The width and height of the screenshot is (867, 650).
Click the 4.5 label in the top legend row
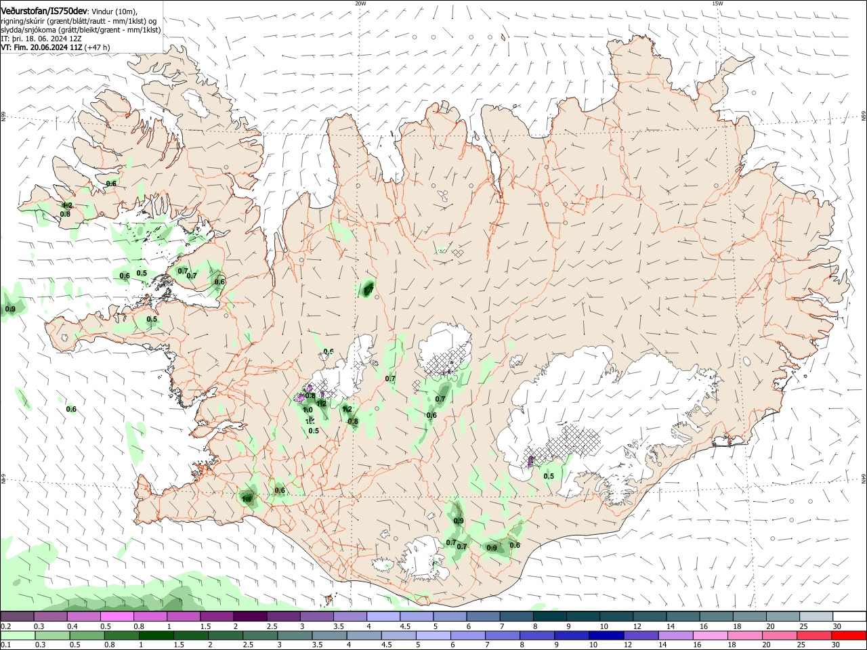point(405,626)
